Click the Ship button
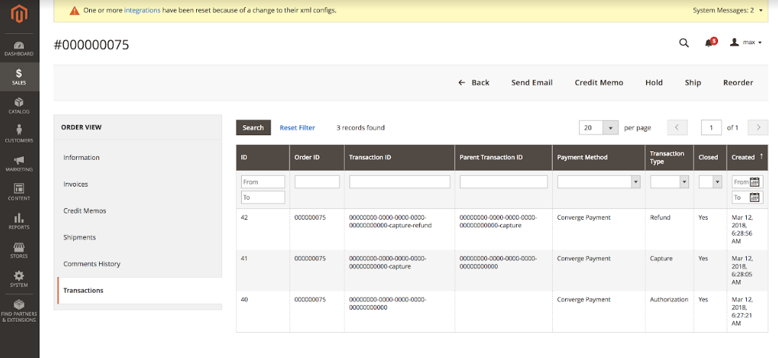This screenshot has width=778, height=358. 693,82
